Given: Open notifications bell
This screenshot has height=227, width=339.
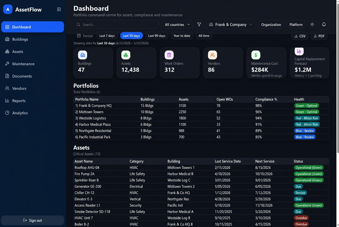Looking at the screenshot, I should [324, 24].
